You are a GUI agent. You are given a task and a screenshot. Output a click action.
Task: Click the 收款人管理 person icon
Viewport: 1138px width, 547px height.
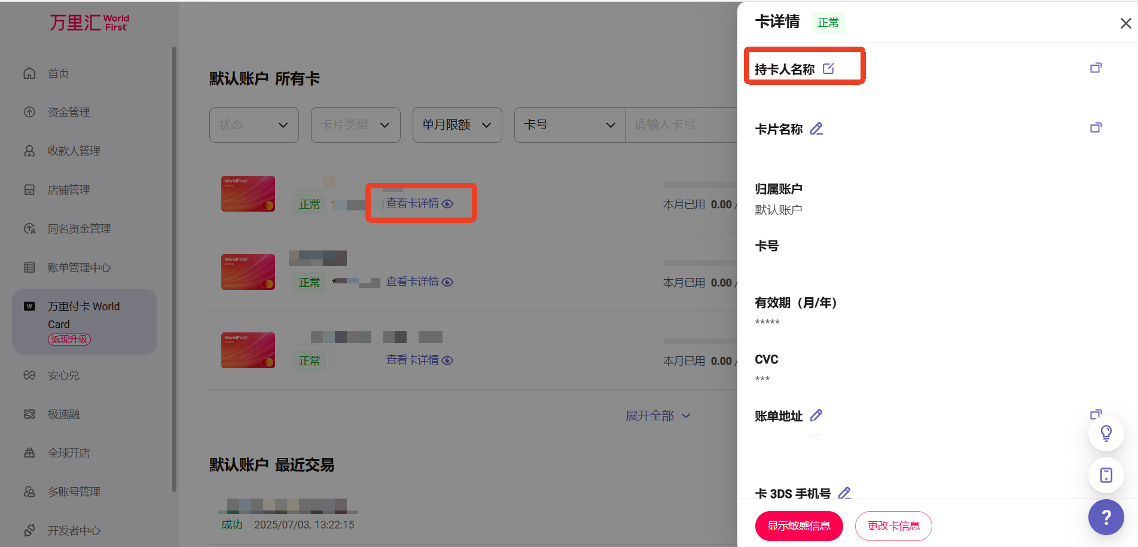click(29, 151)
